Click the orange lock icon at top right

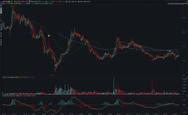pyautogui.click(x=187, y=4)
